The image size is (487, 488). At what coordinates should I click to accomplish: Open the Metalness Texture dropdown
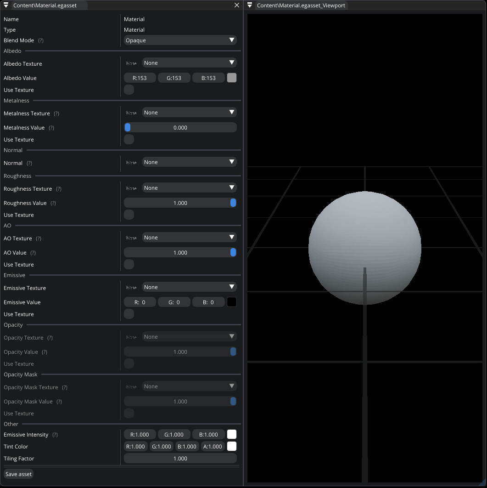click(189, 113)
